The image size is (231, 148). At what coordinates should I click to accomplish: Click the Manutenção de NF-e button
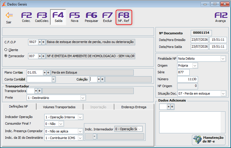pyautogui.click(x=209, y=140)
